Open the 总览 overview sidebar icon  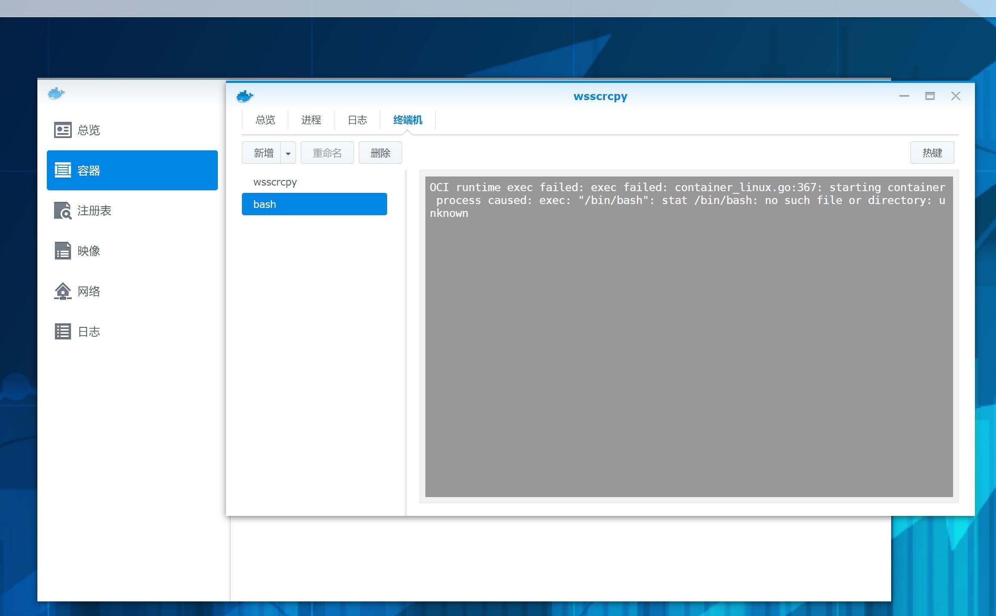63,130
